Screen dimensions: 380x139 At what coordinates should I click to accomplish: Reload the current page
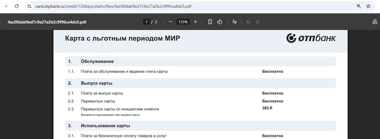(x=17, y=6)
